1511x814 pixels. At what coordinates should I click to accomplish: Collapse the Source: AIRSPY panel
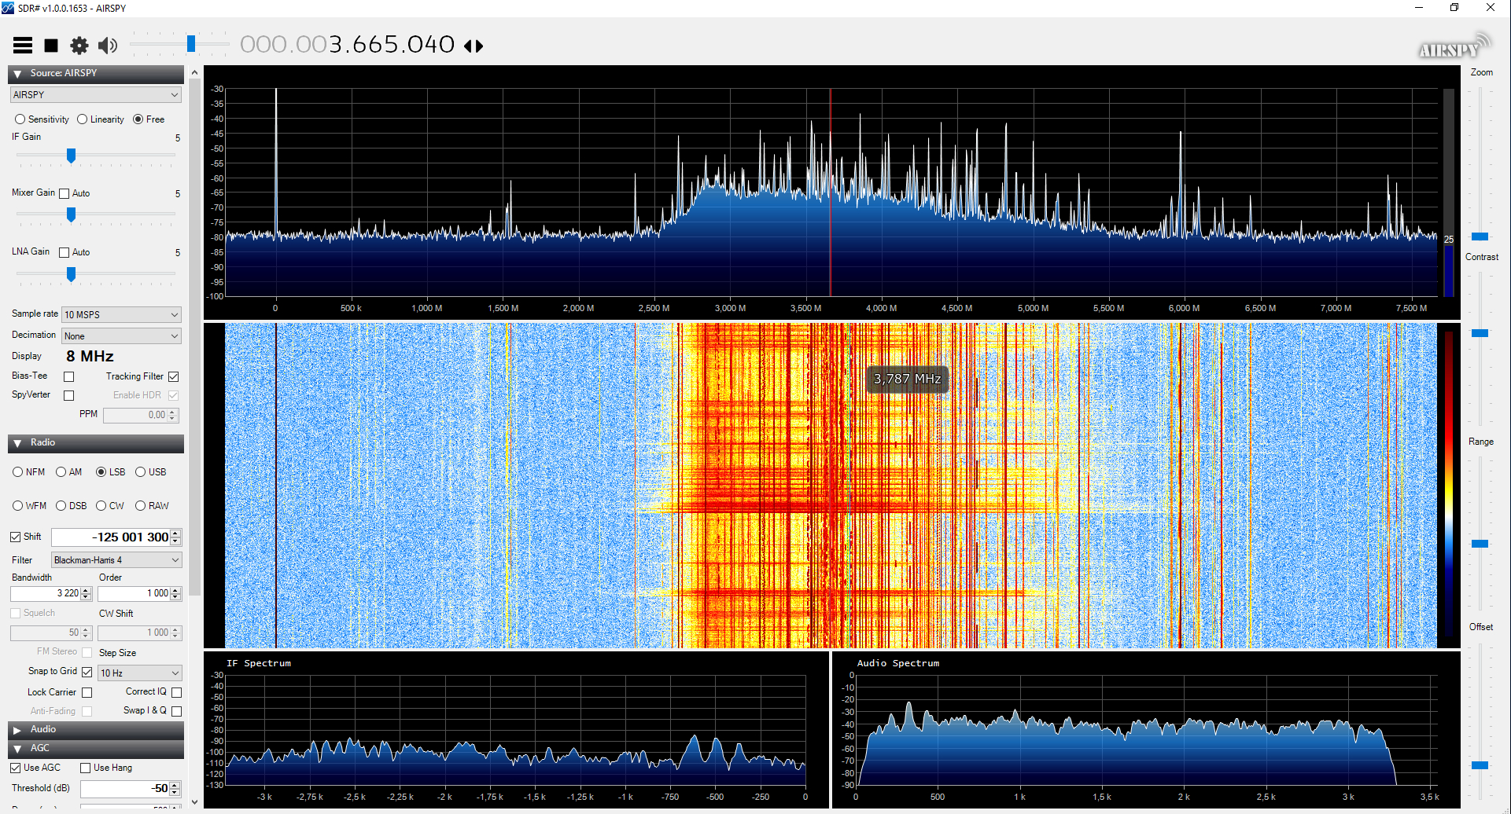click(x=17, y=74)
